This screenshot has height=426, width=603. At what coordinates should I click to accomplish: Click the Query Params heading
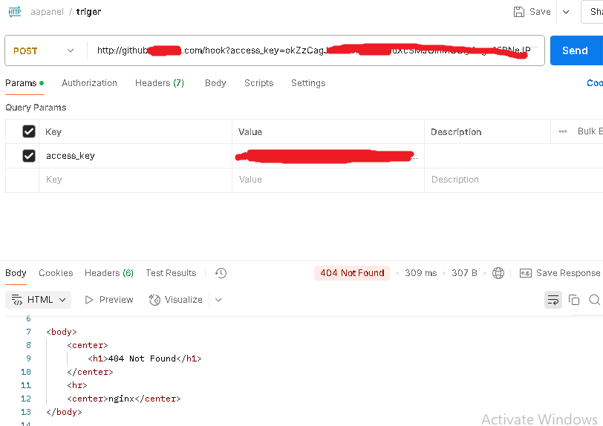(36, 108)
